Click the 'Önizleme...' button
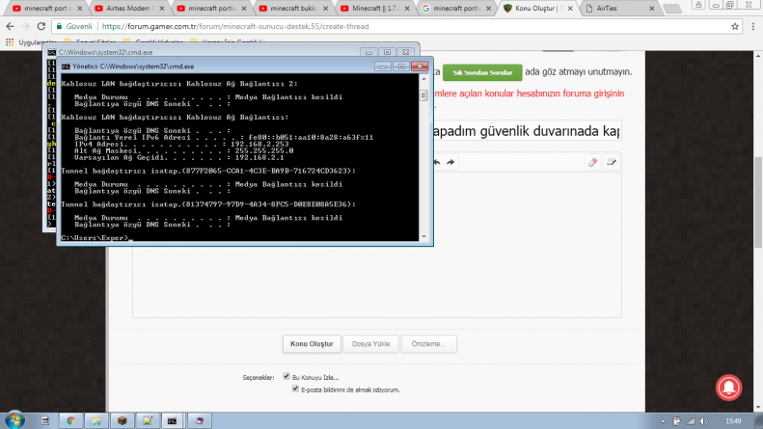 [428, 344]
